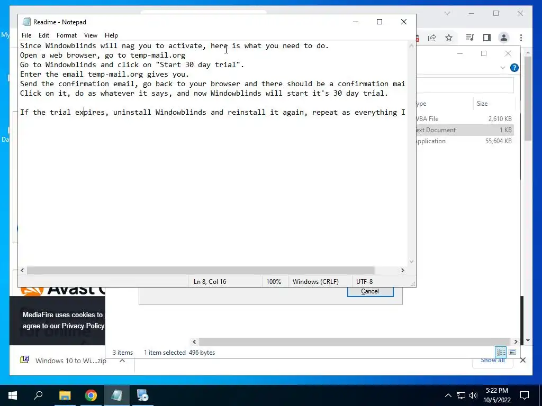This screenshot has height=406, width=542.
Task: Open Google Chrome from taskbar
Action: 91,395
